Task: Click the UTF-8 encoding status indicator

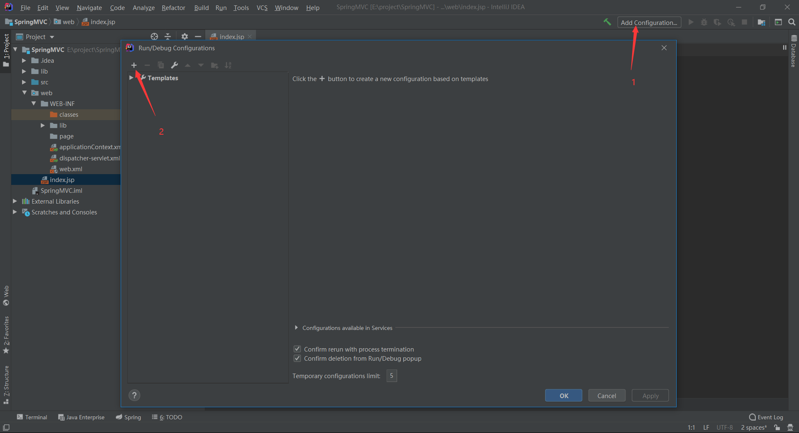Action: [x=725, y=427]
